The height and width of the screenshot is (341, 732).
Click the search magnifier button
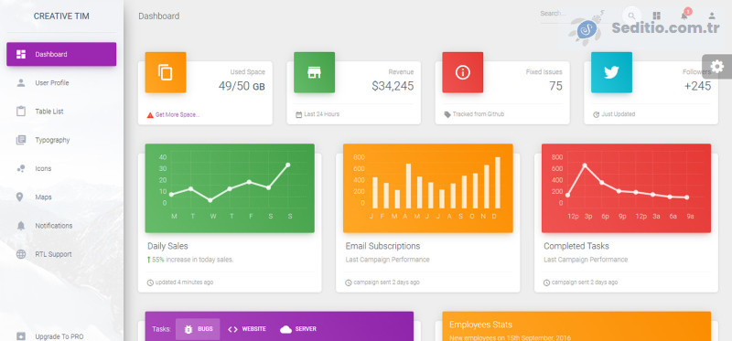click(x=631, y=16)
